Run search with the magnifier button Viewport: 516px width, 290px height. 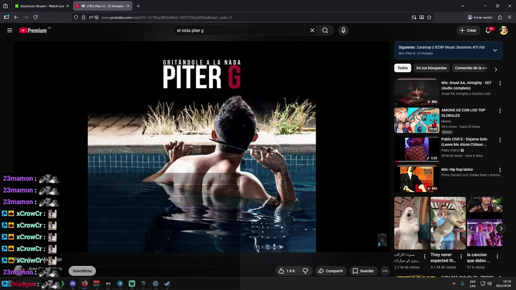(325, 30)
